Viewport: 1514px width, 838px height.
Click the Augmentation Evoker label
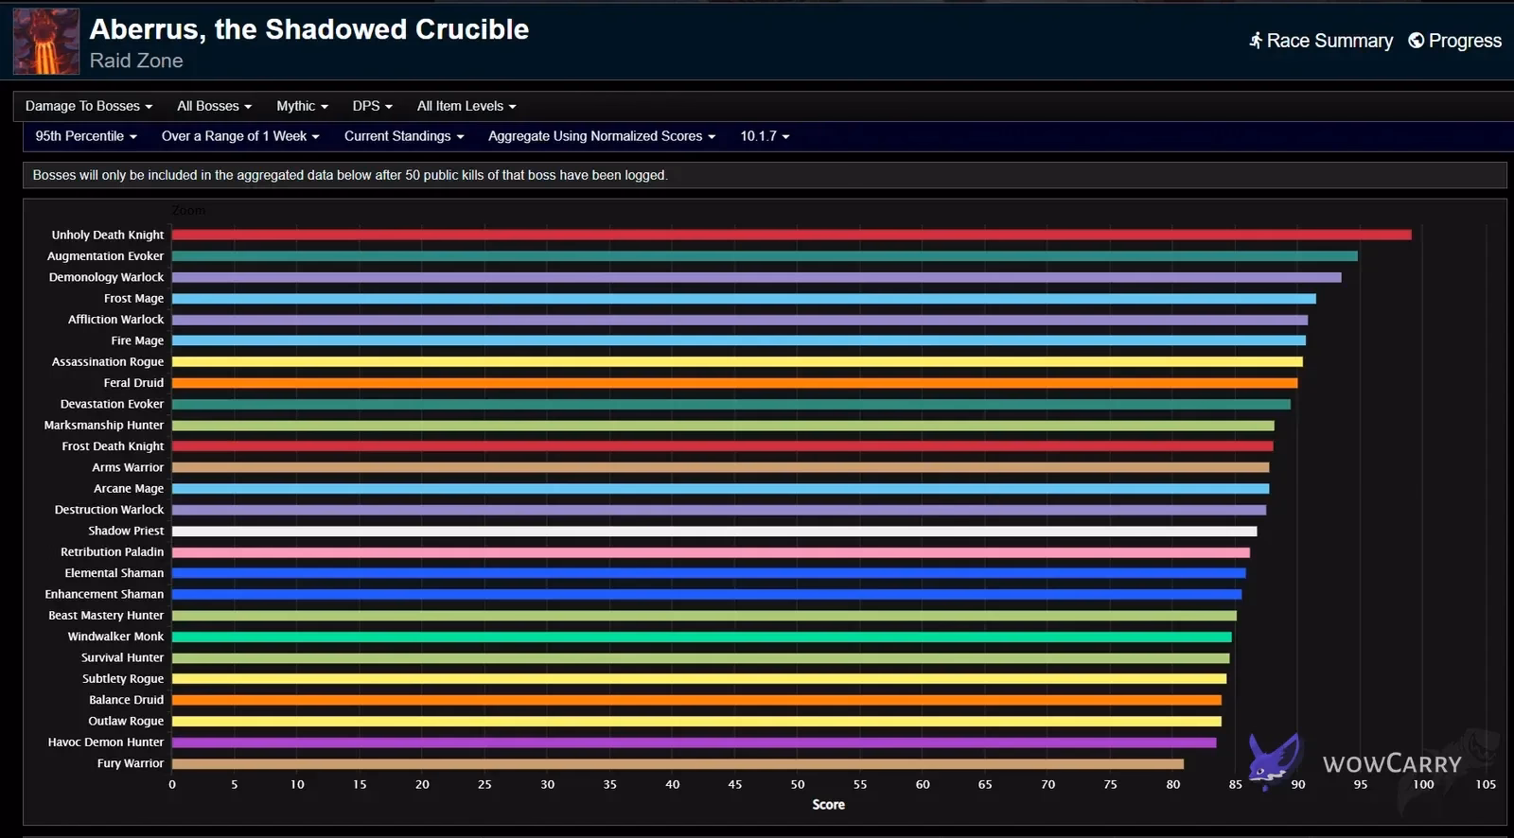click(x=105, y=256)
